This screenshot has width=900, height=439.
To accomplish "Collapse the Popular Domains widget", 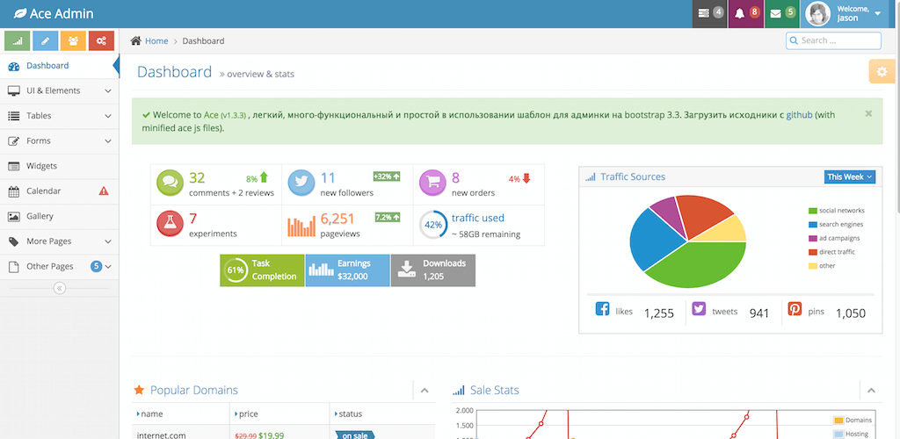I will [x=425, y=391].
